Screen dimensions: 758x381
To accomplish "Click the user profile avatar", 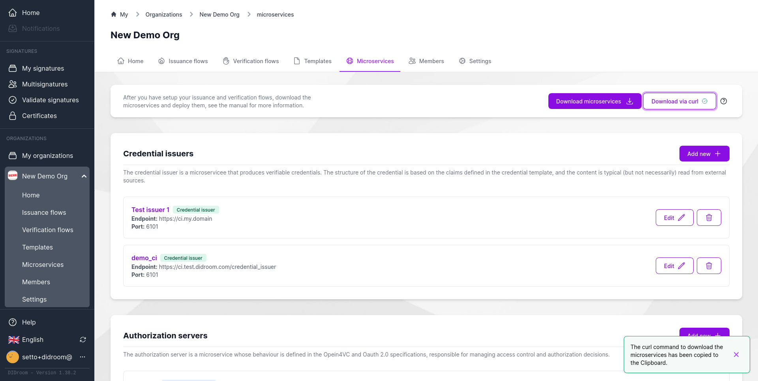I will (13, 357).
